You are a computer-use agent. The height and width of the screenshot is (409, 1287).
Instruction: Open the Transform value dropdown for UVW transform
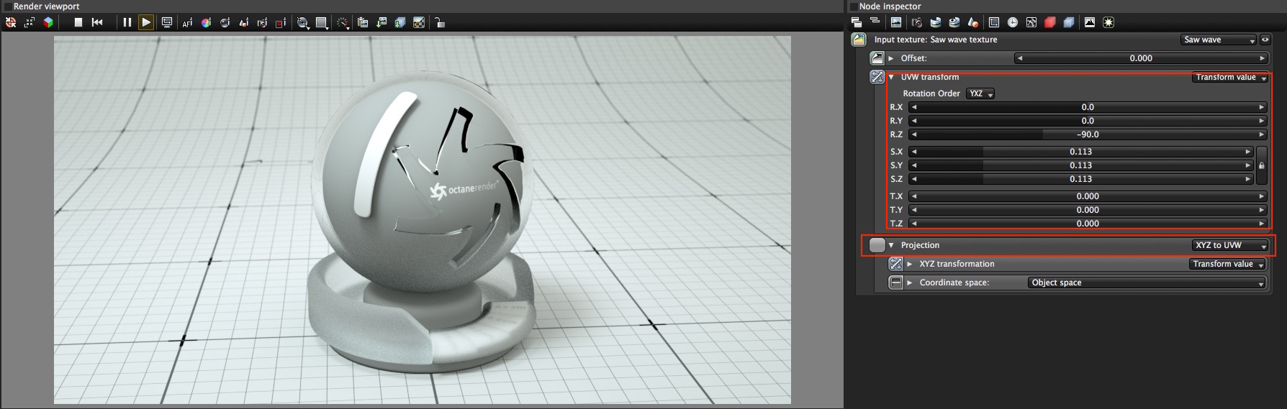[1231, 77]
